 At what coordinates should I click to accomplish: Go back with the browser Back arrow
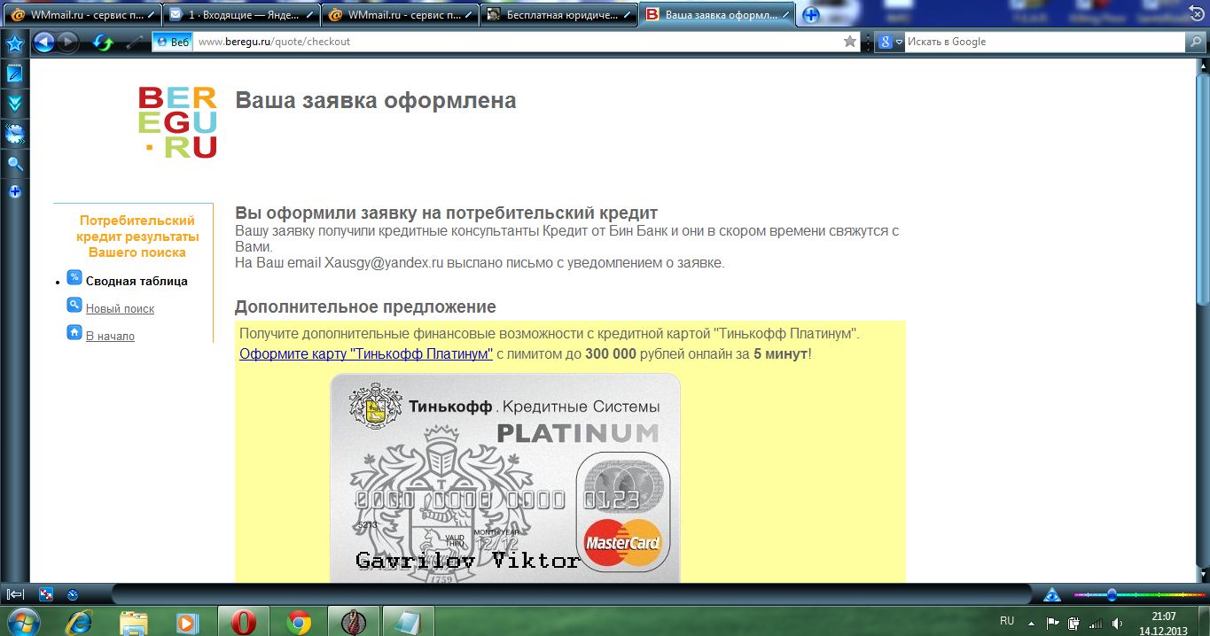43,42
